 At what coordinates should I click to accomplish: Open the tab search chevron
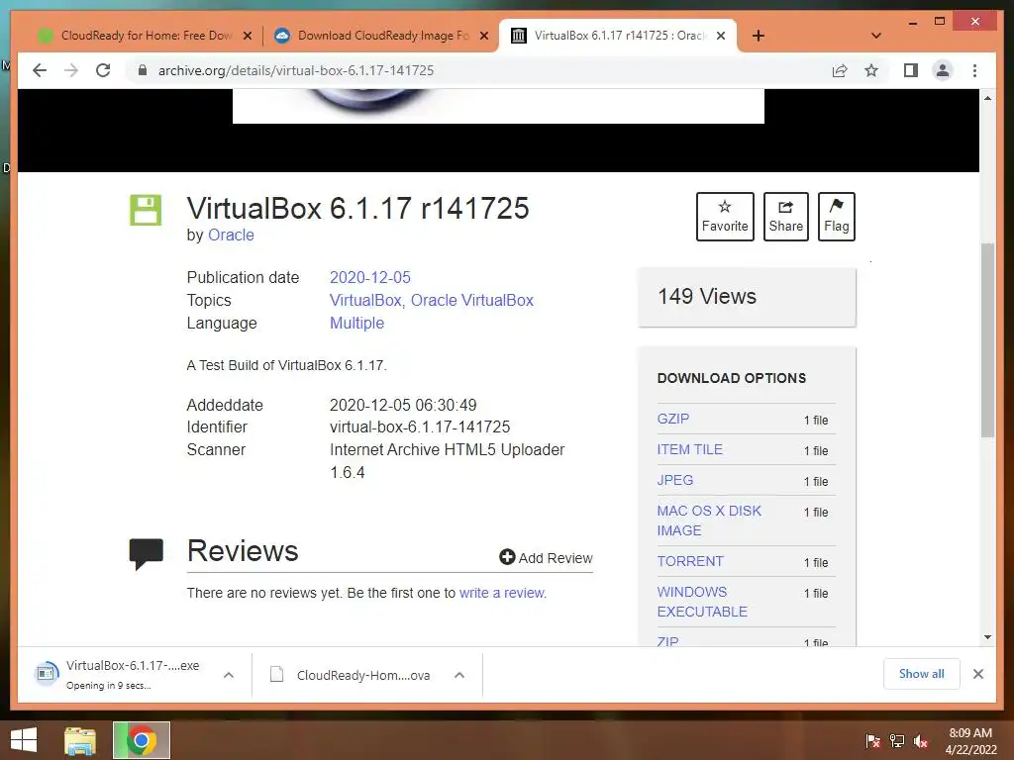coord(876,36)
